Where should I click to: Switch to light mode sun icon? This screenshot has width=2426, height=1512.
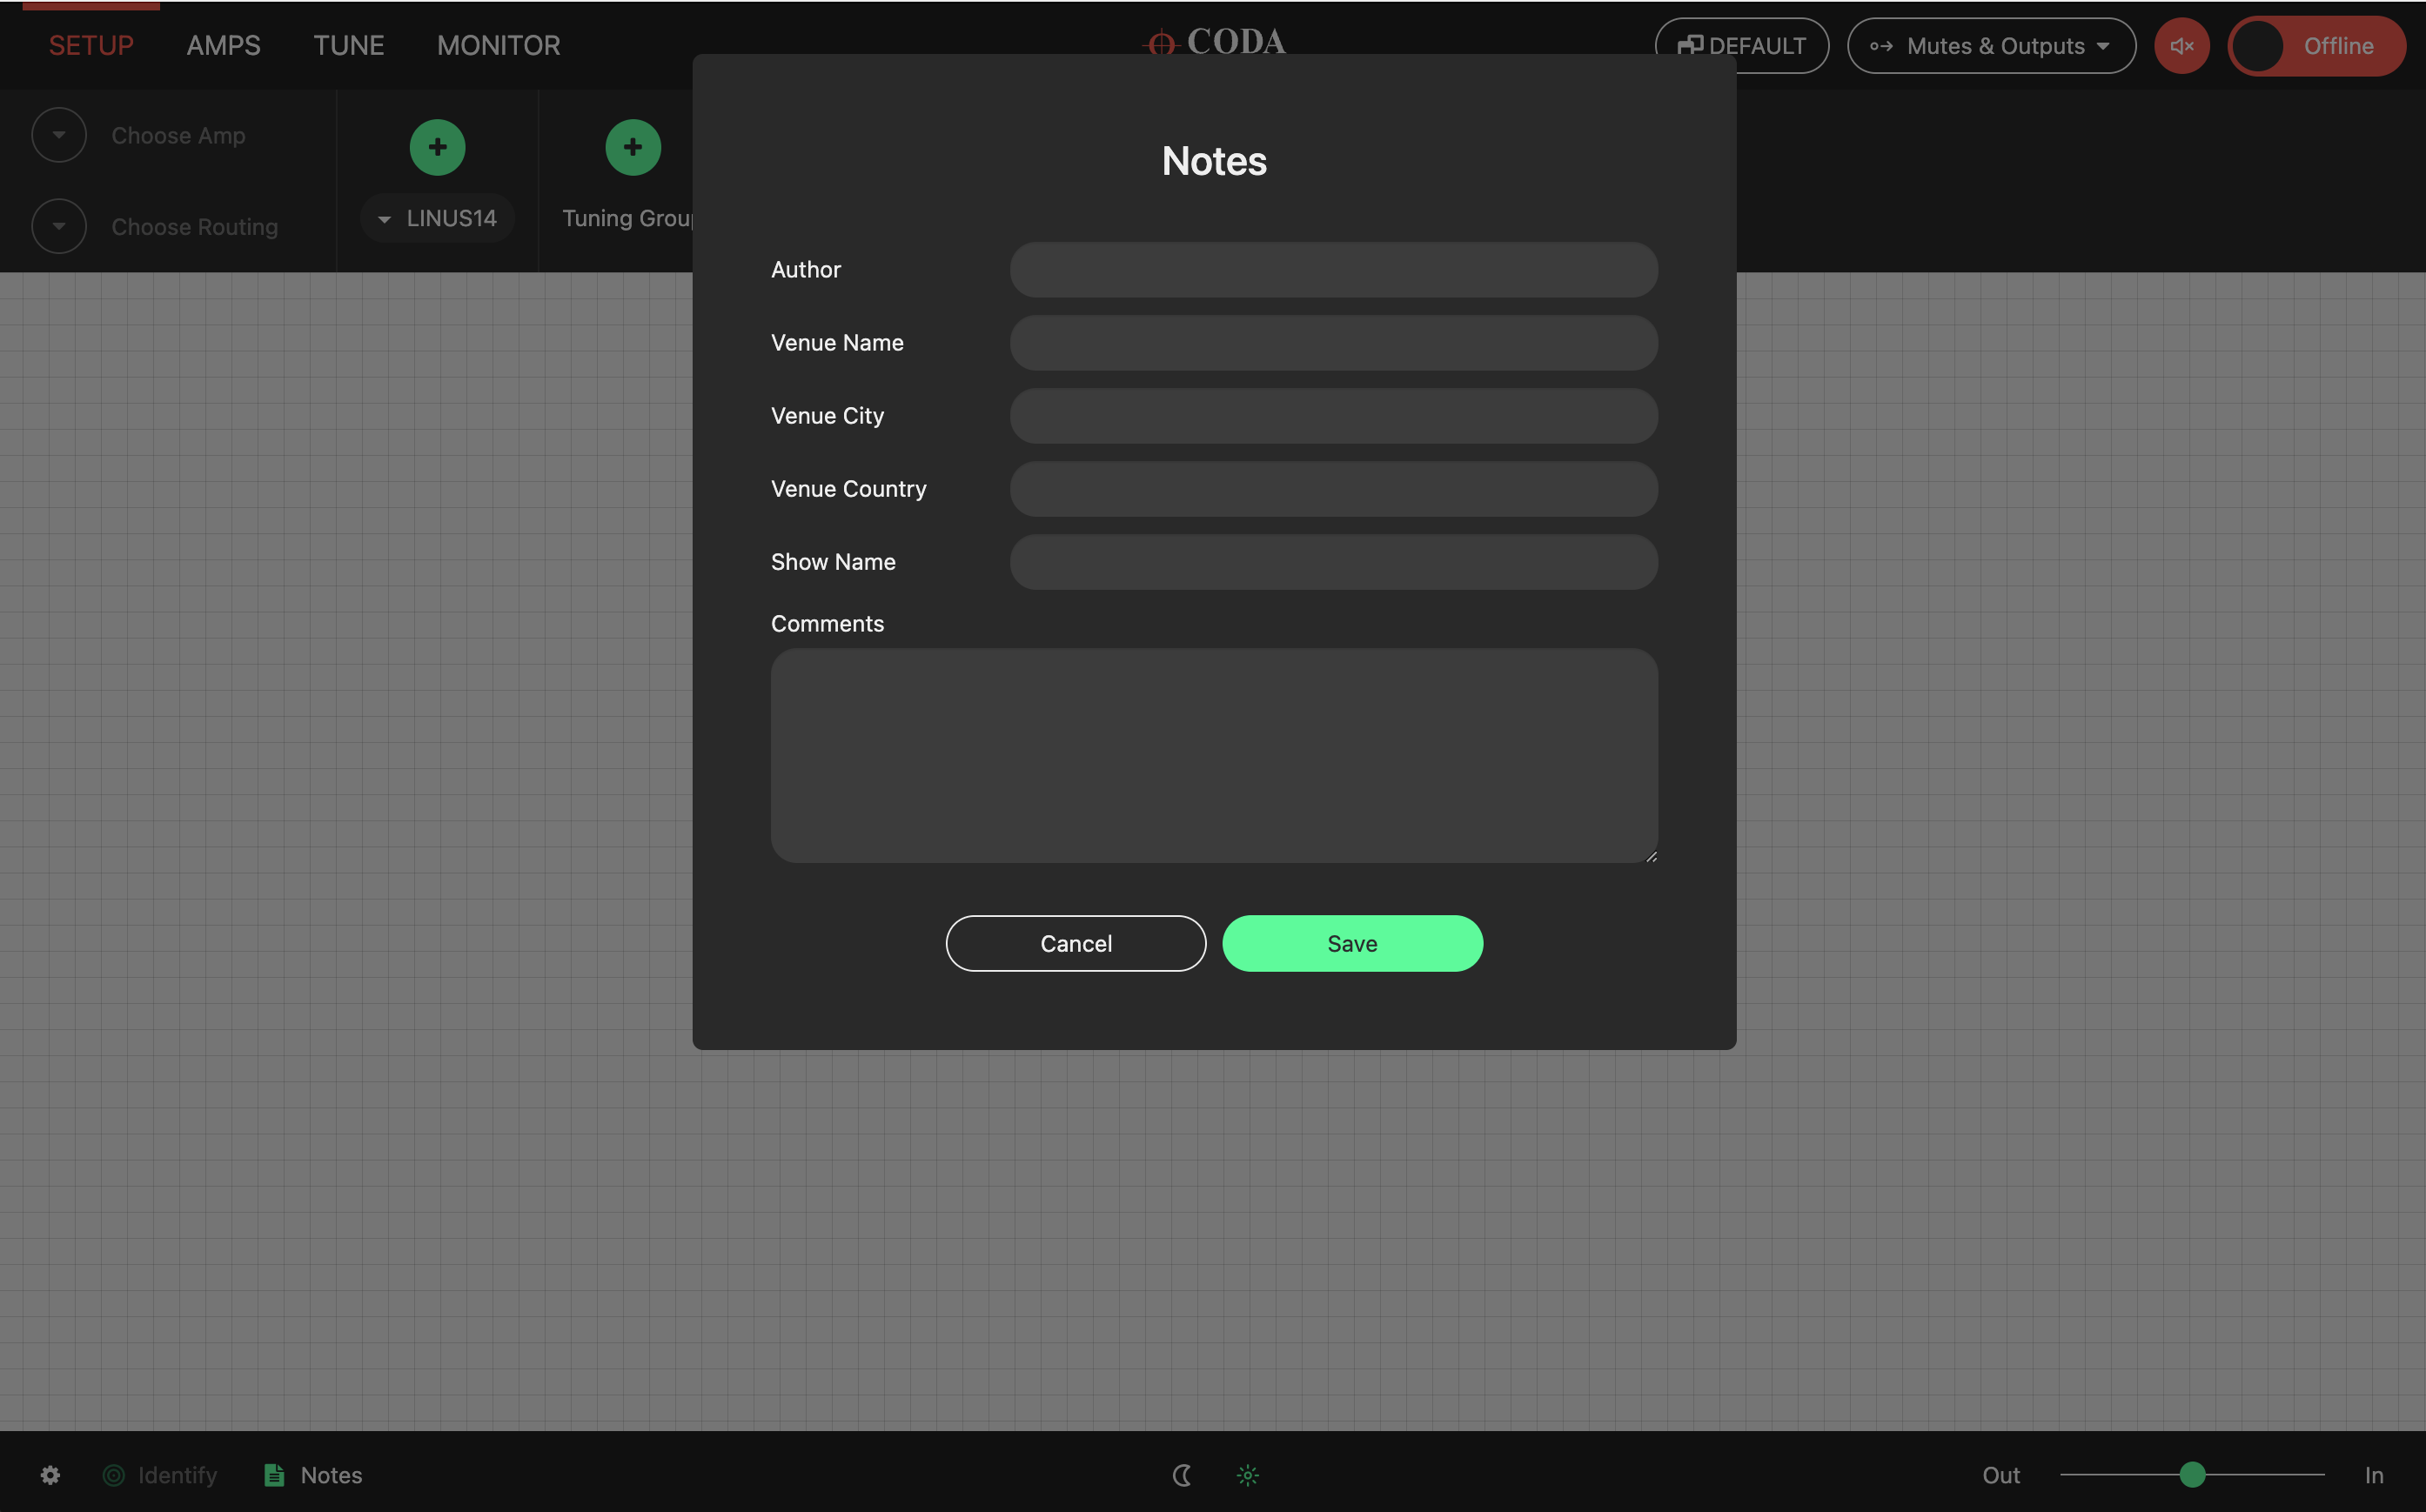pos(1247,1475)
